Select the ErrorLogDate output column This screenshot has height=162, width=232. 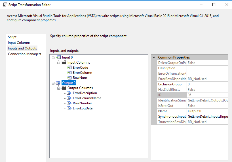83,108
